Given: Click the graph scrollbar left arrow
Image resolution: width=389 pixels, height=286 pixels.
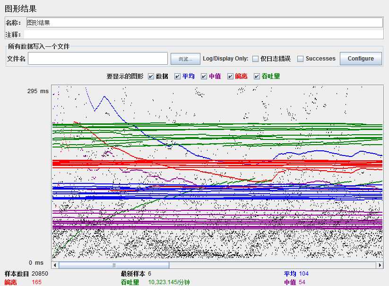Looking at the screenshot, I should [x=55, y=265].
